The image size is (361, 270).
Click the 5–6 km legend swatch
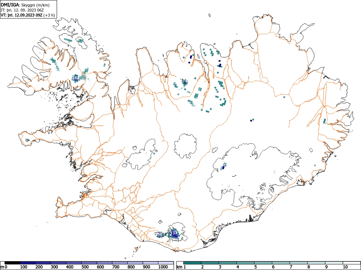point(263,263)
